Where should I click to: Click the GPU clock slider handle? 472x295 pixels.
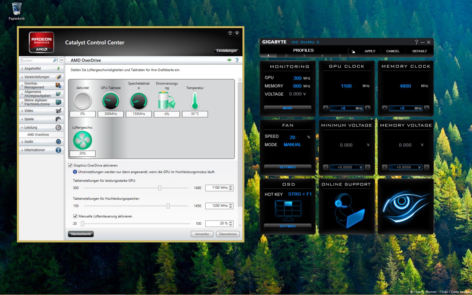pyautogui.click(x=160, y=188)
